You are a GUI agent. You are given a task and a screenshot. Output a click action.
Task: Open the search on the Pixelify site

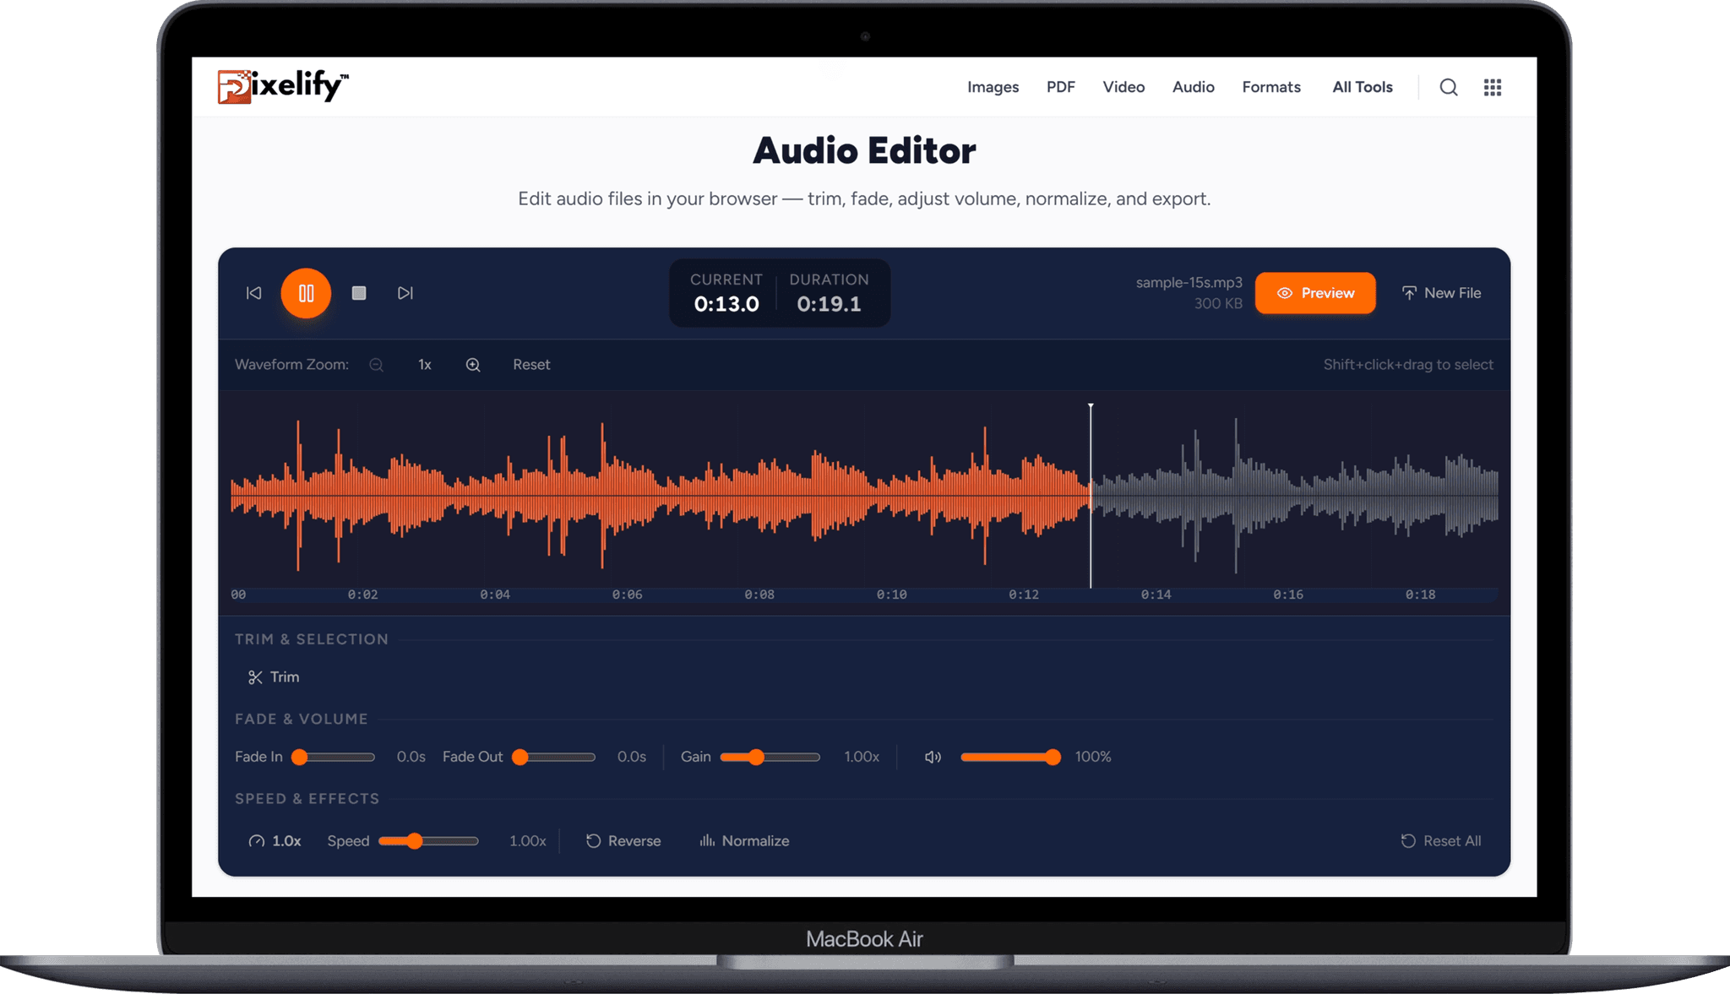click(x=1449, y=87)
